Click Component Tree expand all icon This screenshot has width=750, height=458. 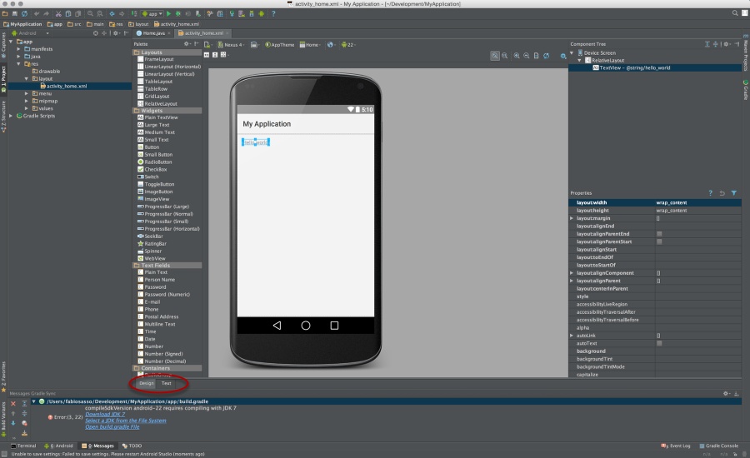707,44
